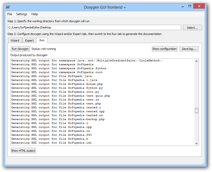Minimize the Doxygen GUI frontend window
This screenshot has width=212, height=172.
183,6
